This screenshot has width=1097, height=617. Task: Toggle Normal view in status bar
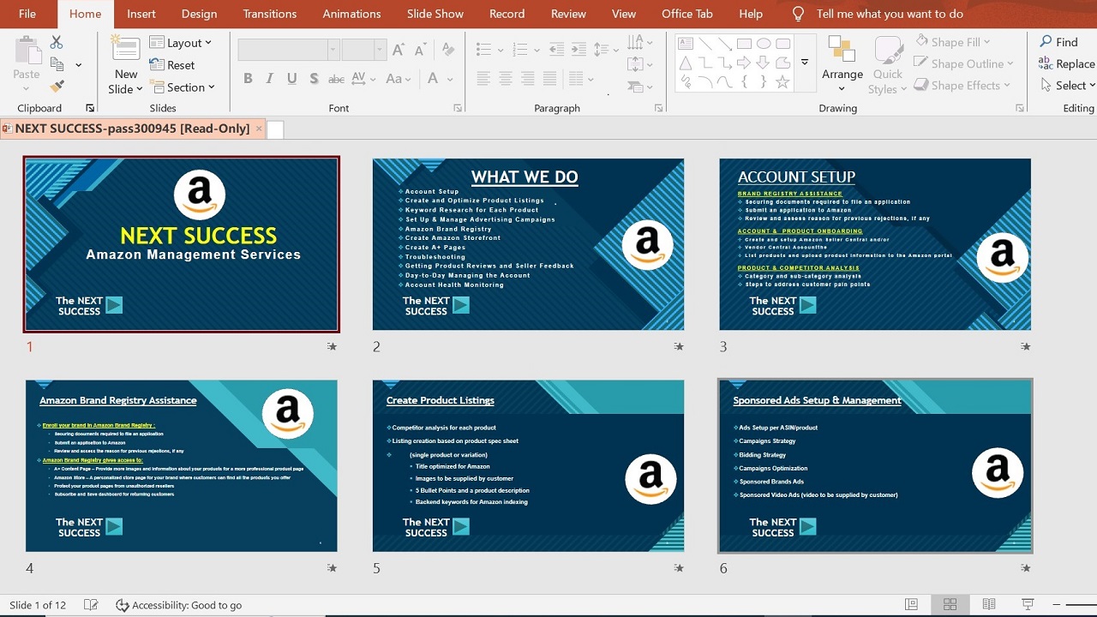point(911,605)
